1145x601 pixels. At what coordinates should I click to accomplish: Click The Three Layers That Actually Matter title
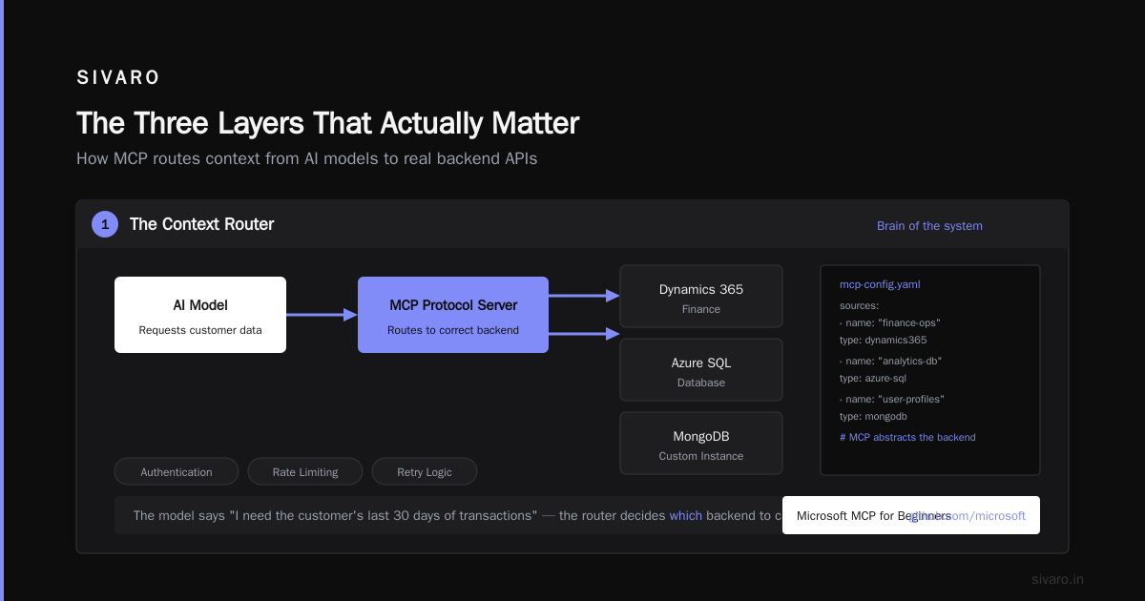(327, 123)
